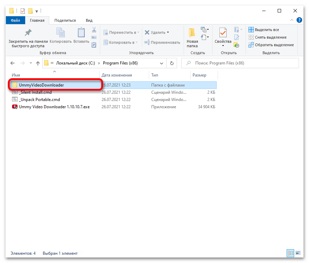Screen dimensions: 309x263
Task: Click the Переименовать button
Action: tap(162, 42)
